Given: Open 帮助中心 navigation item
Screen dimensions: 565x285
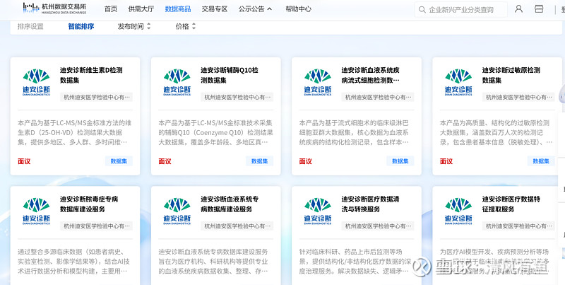Looking at the screenshot, I should click(298, 9).
